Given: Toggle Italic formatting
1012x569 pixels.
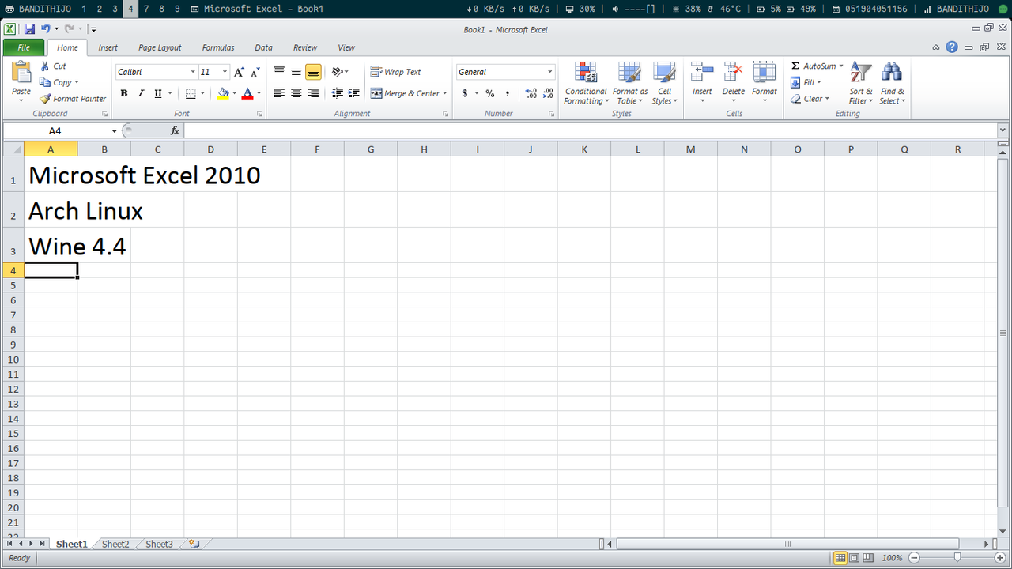Looking at the screenshot, I should [x=141, y=93].
